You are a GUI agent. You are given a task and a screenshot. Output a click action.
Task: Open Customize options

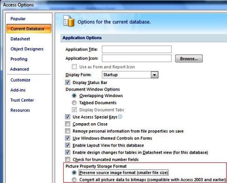pyautogui.click(x=20, y=80)
